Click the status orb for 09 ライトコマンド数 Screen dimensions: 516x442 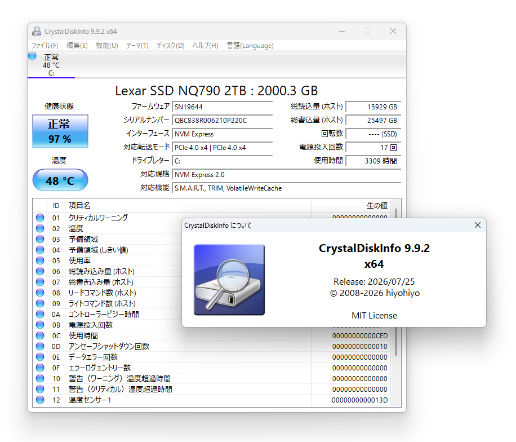coord(40,303)
